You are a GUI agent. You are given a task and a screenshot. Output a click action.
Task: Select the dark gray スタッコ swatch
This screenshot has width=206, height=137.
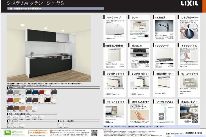(10, 92)
